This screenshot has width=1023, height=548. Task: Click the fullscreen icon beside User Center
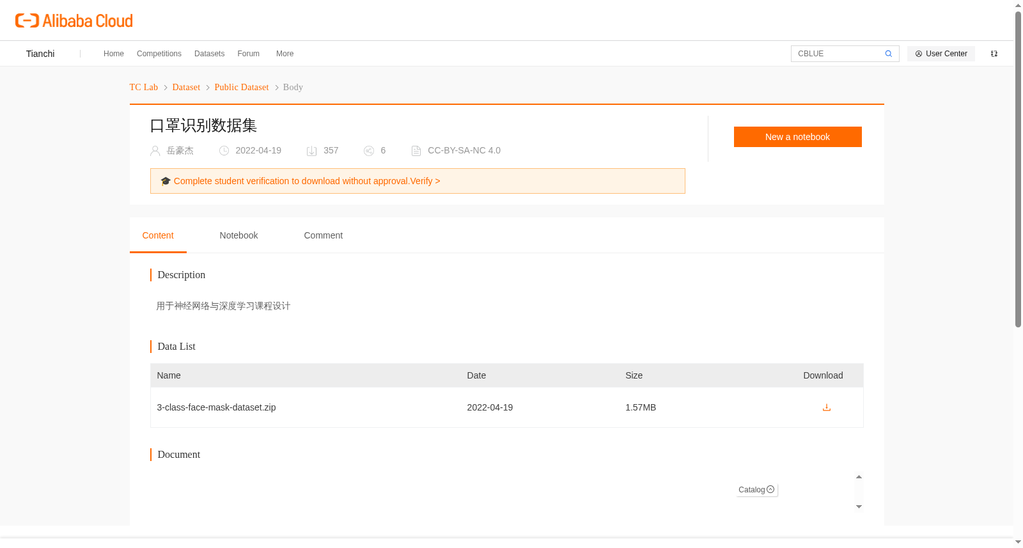point(994,54)
